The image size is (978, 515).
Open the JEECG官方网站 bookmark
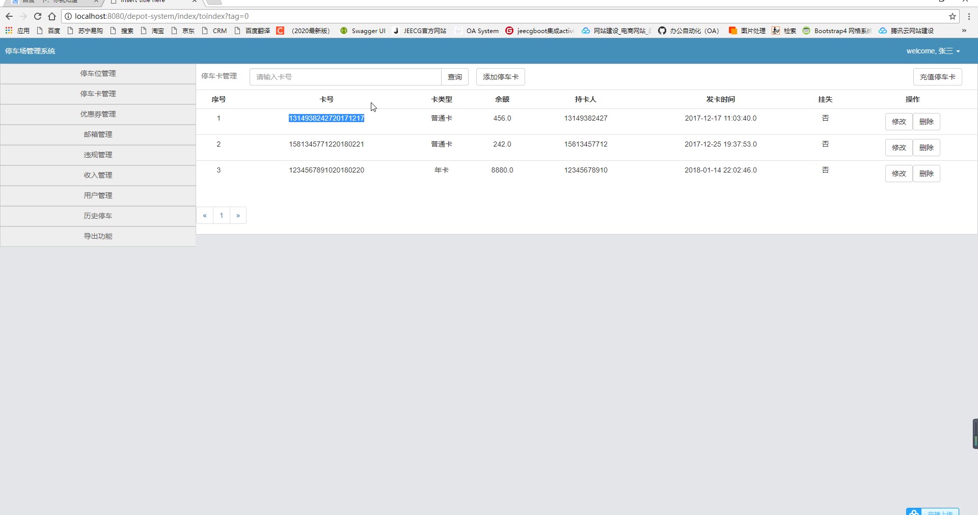419,31
